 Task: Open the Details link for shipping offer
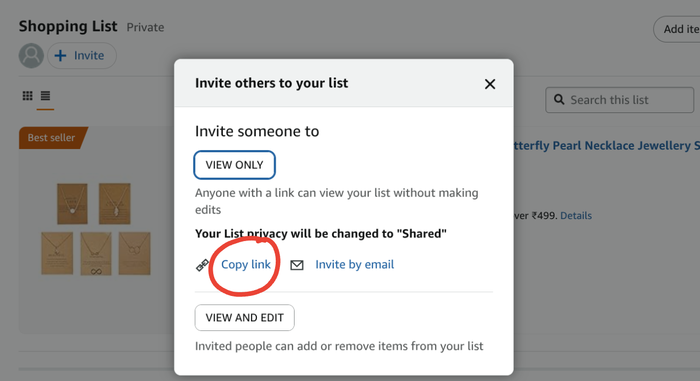[x=576, y=215]
